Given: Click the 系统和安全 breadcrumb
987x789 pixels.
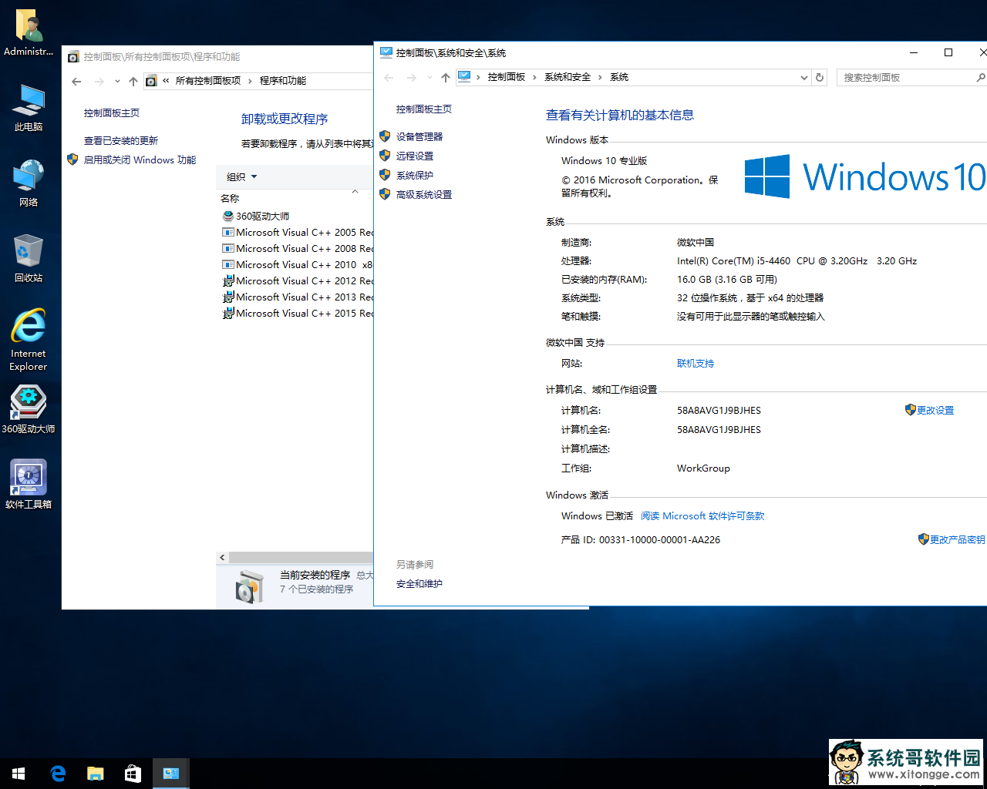Looking at the screenshot, I should point(568,77).
